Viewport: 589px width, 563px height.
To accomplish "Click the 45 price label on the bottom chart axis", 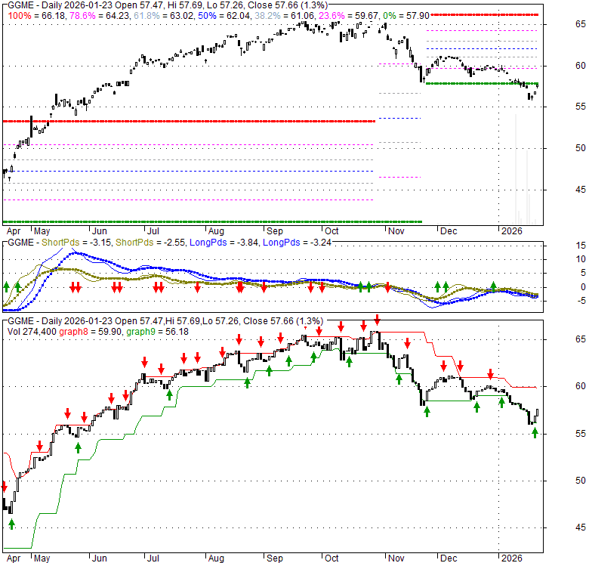I will click(581, 528).
